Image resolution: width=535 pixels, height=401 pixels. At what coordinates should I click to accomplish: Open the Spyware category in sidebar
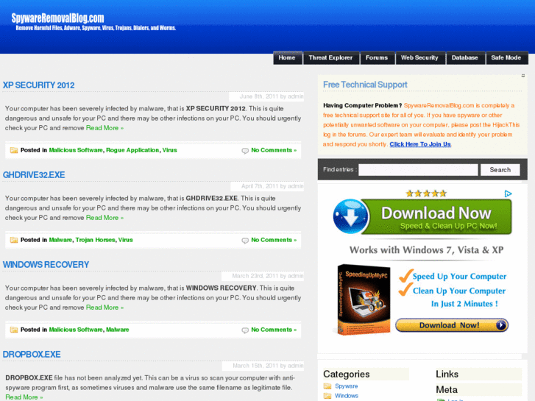[347, 386]
